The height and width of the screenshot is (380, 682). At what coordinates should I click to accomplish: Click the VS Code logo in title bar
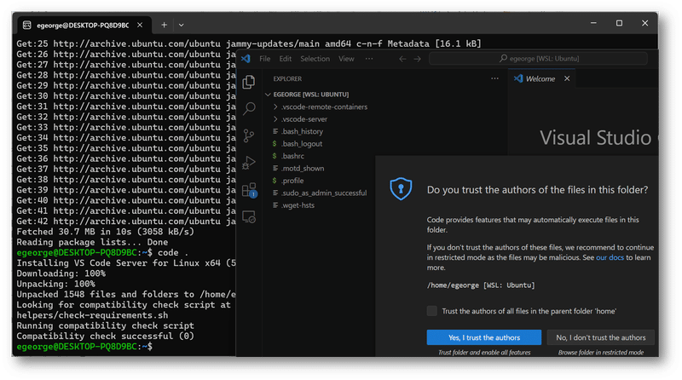246,58
